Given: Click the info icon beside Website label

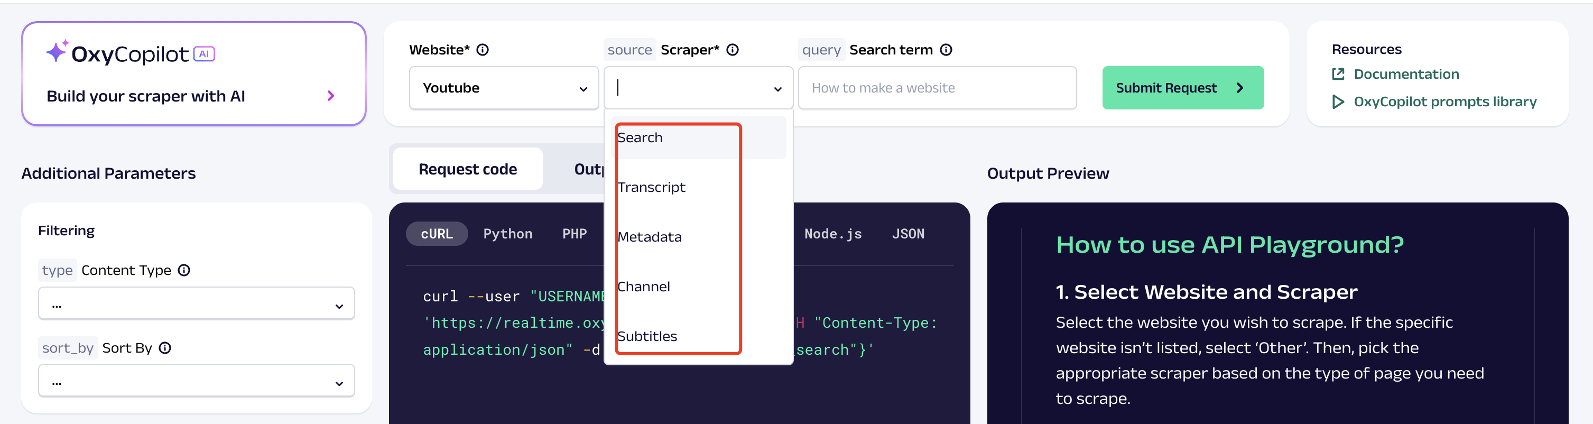Looking at the screenshot, I should coord(483,50).
